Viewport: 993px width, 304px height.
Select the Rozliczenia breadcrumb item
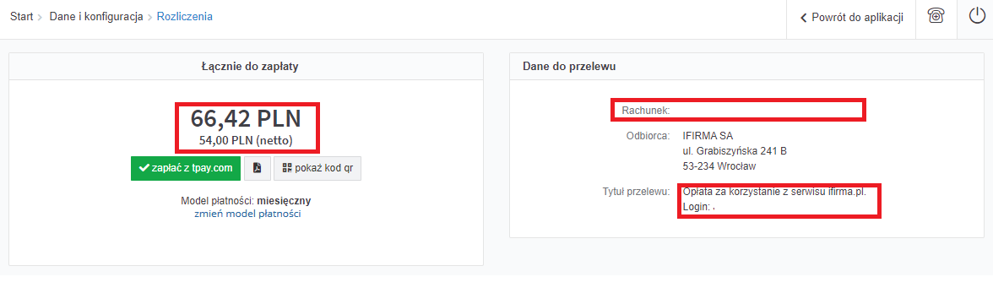pos(185,17)
